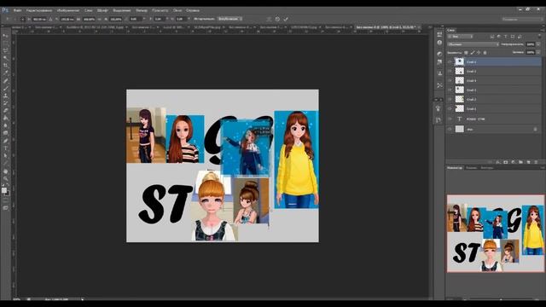The width and height of the screenshot is (546, 307).
Task: Open the fill slider arrow
Action: (538, 52)
